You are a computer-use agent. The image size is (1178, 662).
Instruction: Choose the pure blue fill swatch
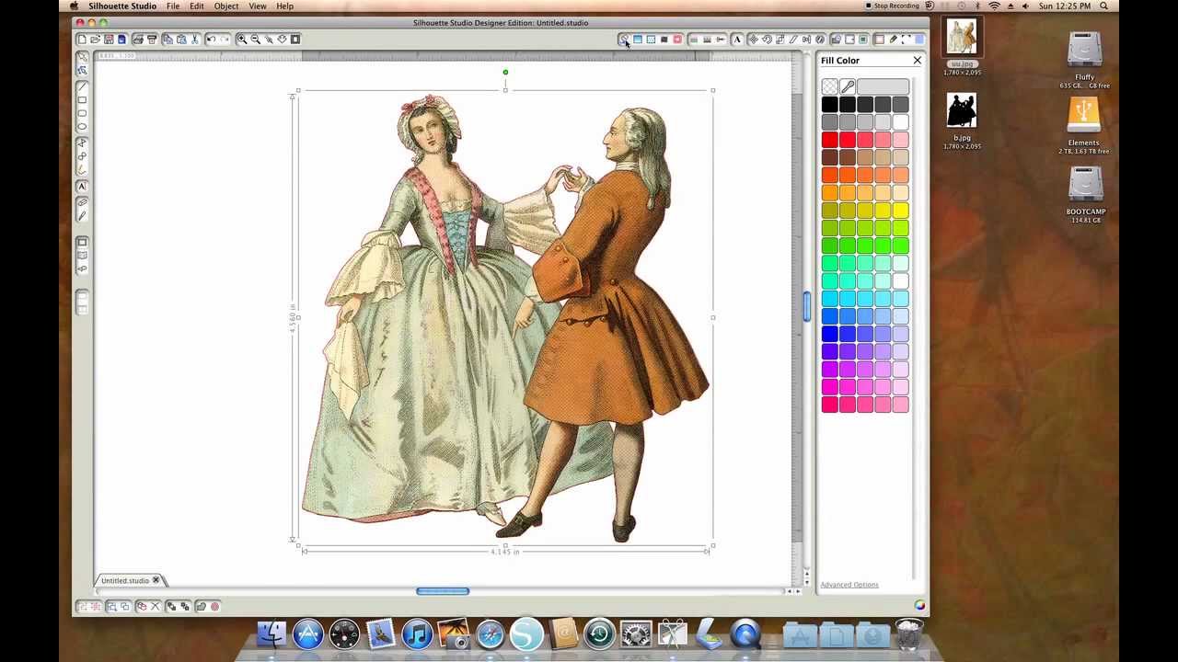[829, 334]
